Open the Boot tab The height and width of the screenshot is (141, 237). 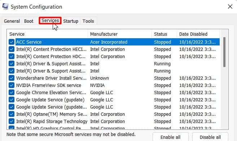point(29,21)
